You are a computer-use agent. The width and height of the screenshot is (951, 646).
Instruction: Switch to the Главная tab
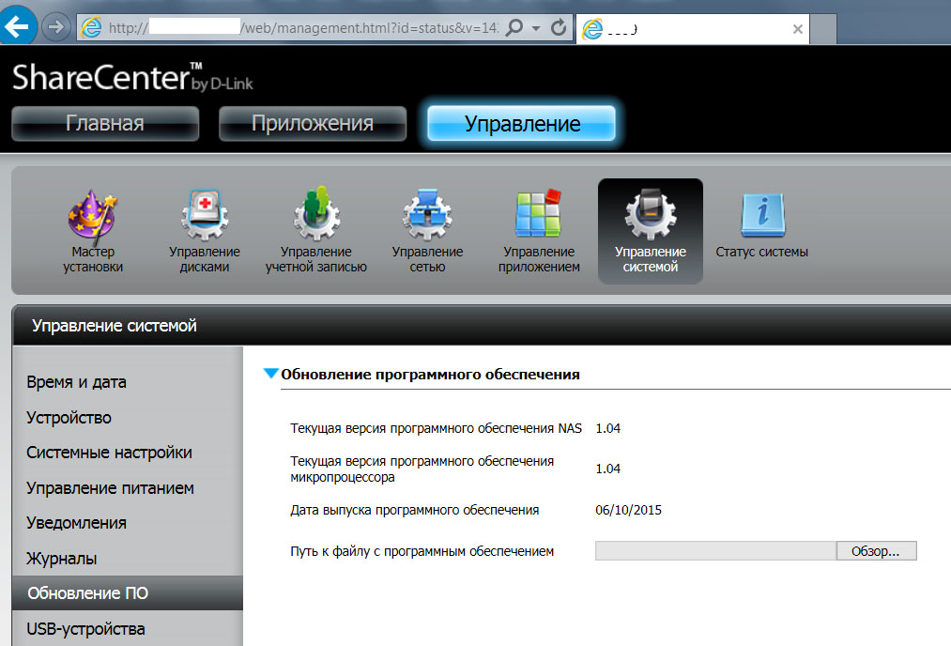tap(105, 124)
